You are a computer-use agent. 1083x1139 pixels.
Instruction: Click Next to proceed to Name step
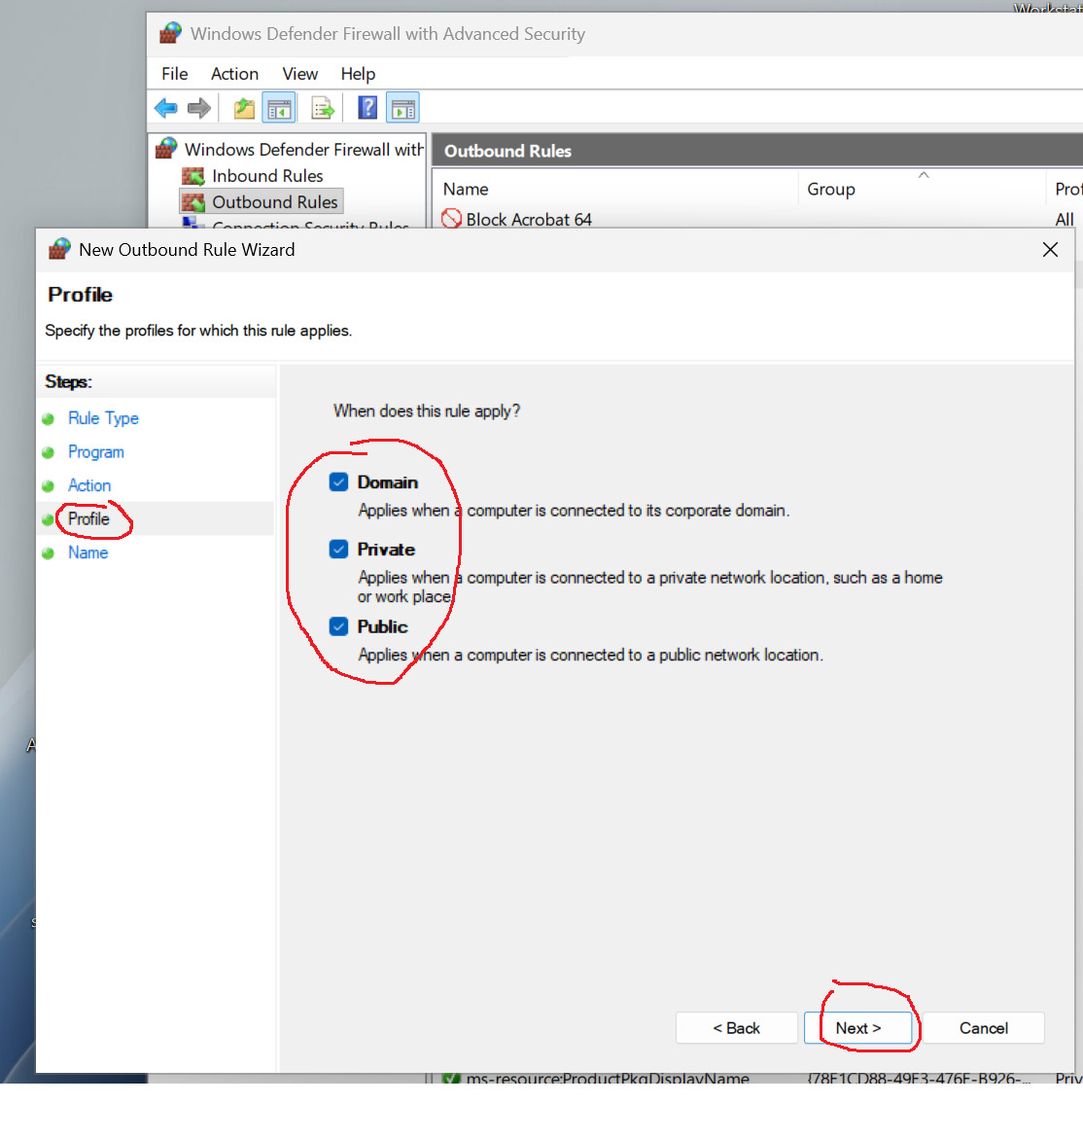coord(858,1028)
